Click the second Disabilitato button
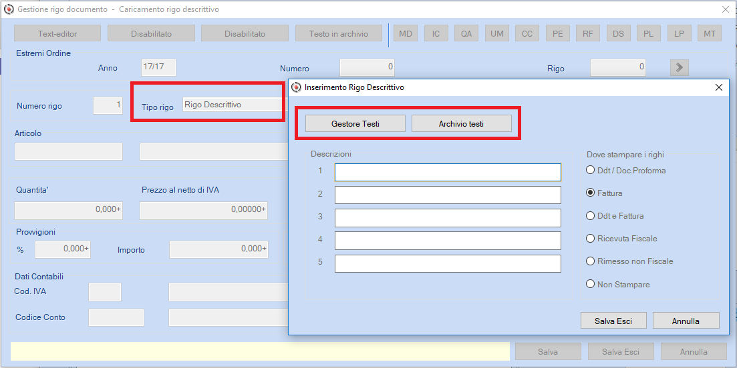Viewport: 737px width, 368px height. (245, 33)
